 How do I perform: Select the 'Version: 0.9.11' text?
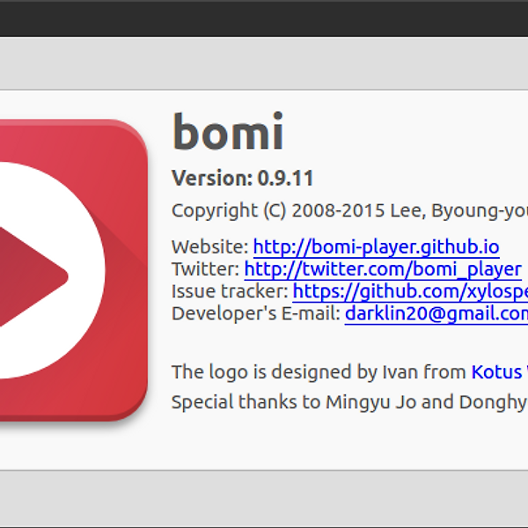pos(243,178)
